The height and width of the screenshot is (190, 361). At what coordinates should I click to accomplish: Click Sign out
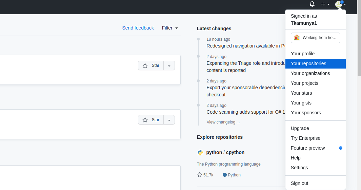316,183
